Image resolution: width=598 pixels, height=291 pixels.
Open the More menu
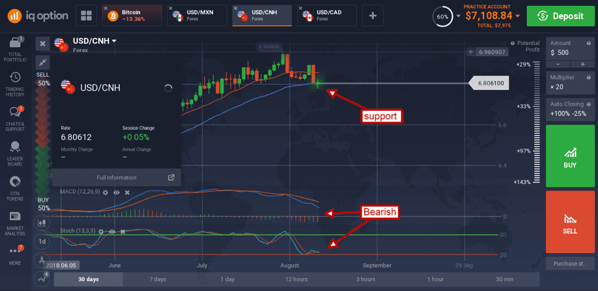pos(15,255)
